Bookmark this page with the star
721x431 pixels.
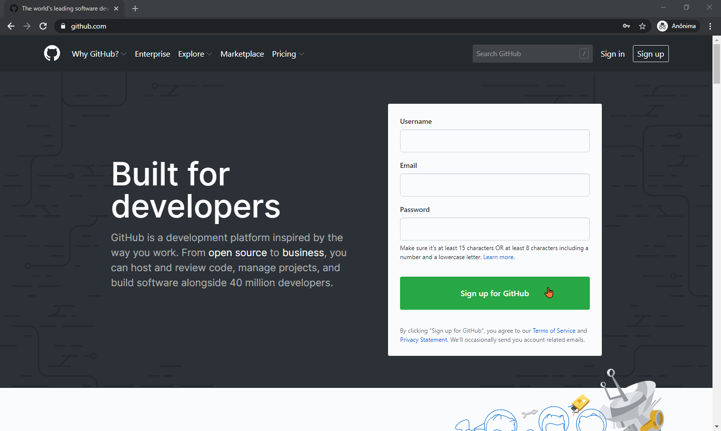click(642, 26)
